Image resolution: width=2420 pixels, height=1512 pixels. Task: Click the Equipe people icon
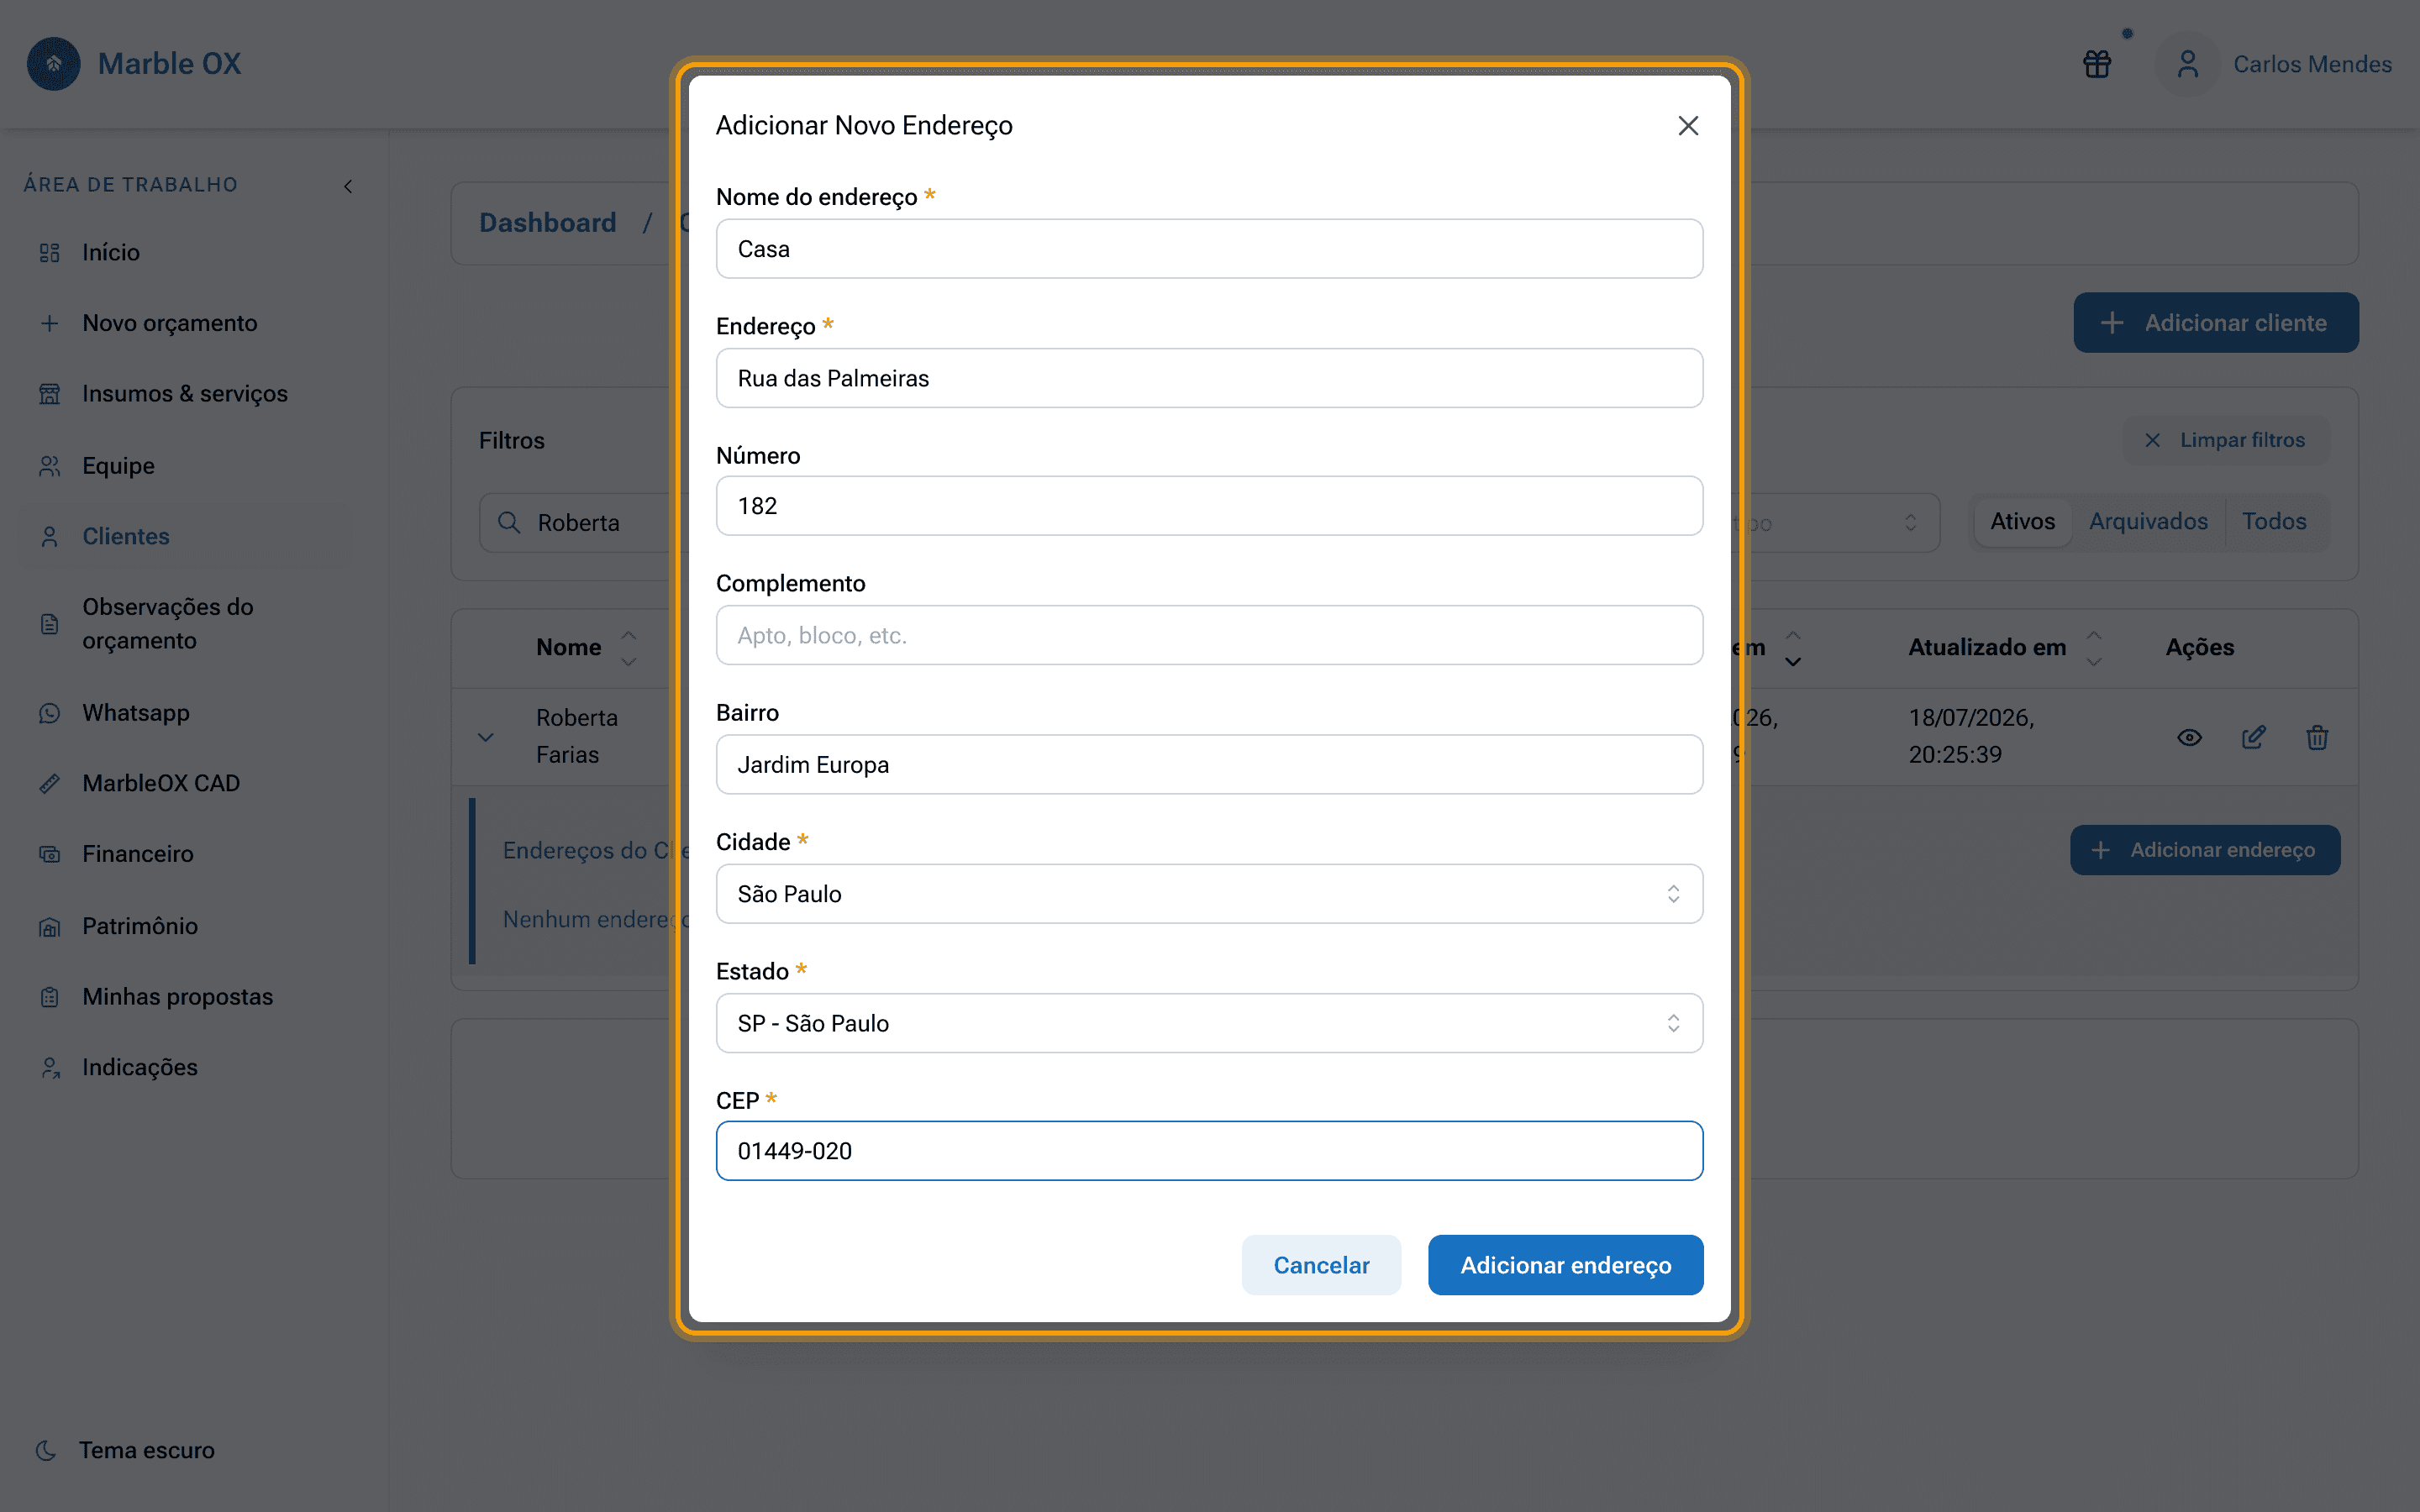[x=49, y=466]
